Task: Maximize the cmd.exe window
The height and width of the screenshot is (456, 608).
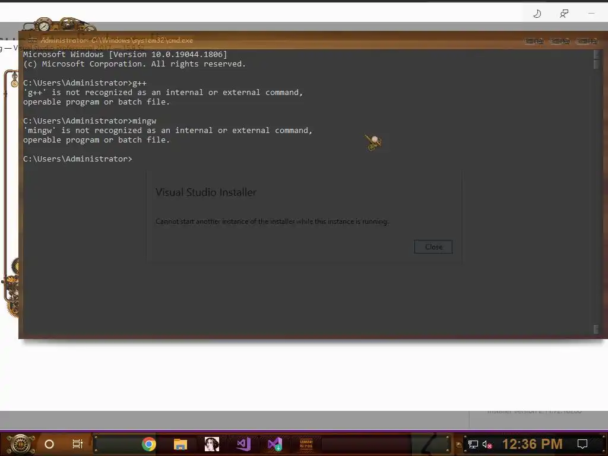Action: point(560,41)
